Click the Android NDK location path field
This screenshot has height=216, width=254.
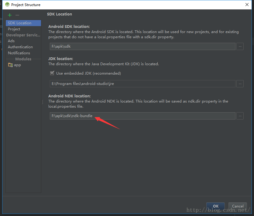(142, 116)
